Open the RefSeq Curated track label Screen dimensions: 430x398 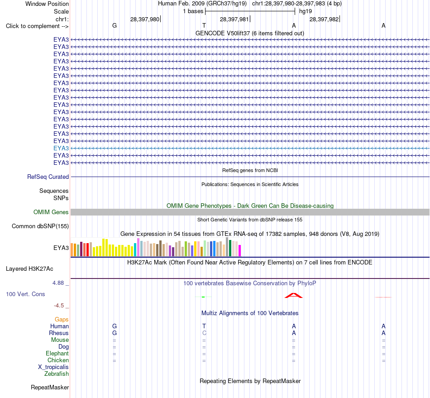point(48,177)
